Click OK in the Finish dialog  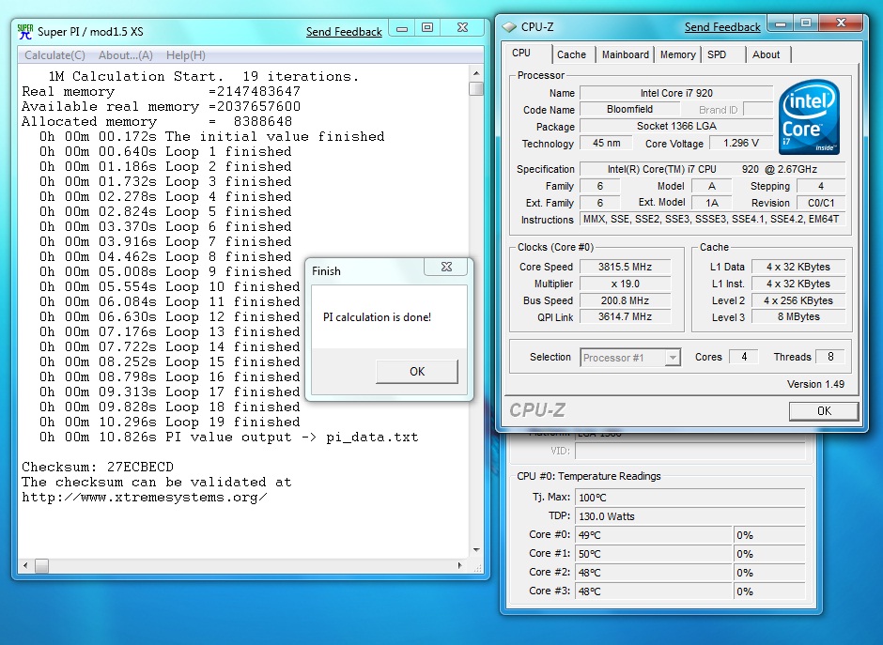[417, 372]
